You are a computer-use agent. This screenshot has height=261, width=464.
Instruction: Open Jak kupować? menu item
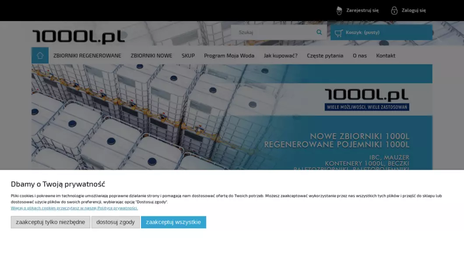[281, 55]
